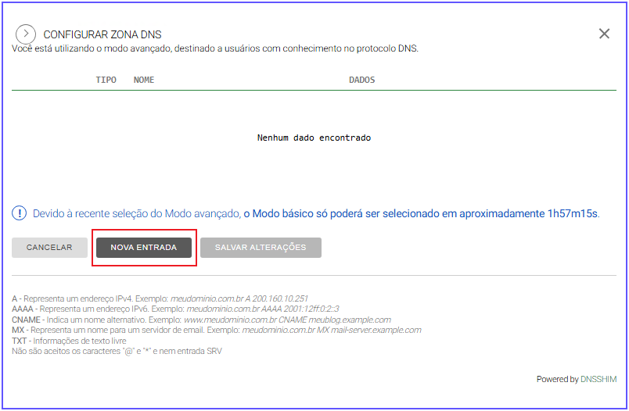Click the blue exclamation info icon

tap(20, 213)
